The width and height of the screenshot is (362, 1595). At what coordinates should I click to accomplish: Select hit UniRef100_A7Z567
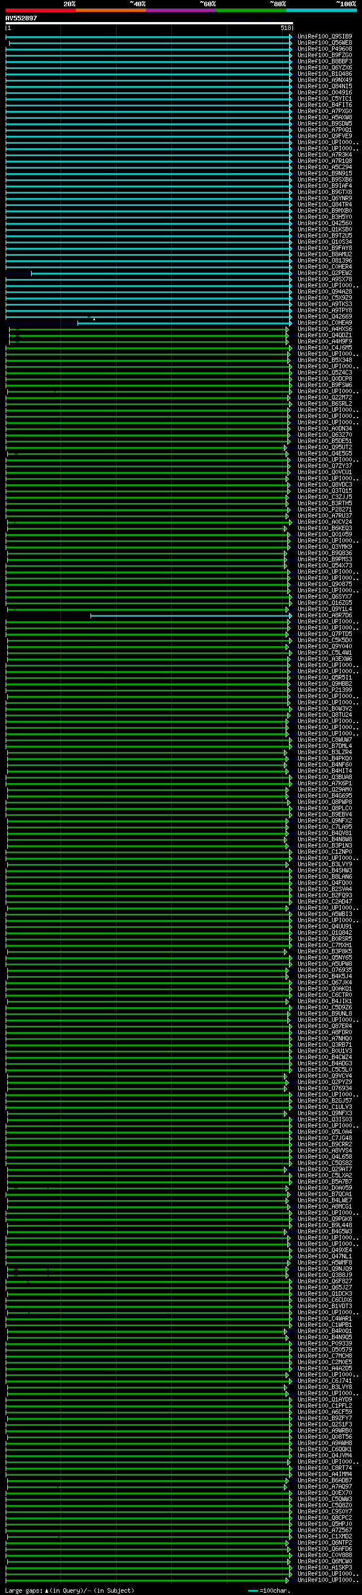(325, 1530)
